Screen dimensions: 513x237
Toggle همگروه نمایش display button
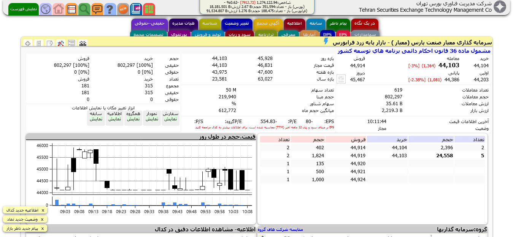coord(133,118)
